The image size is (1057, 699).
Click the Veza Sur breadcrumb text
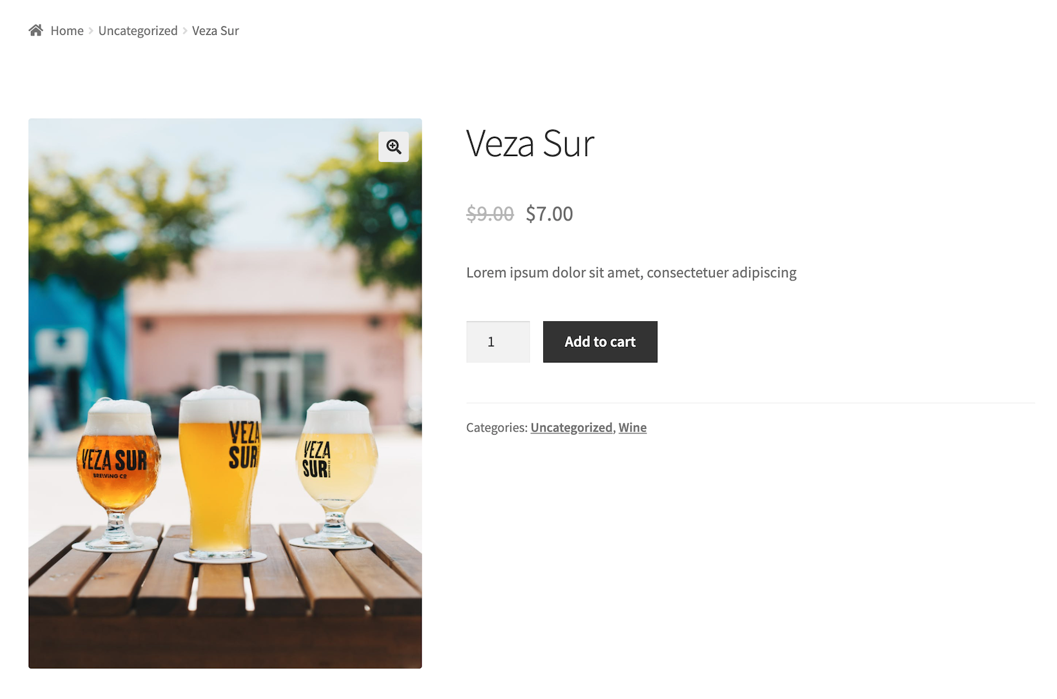tap(215, 30)
